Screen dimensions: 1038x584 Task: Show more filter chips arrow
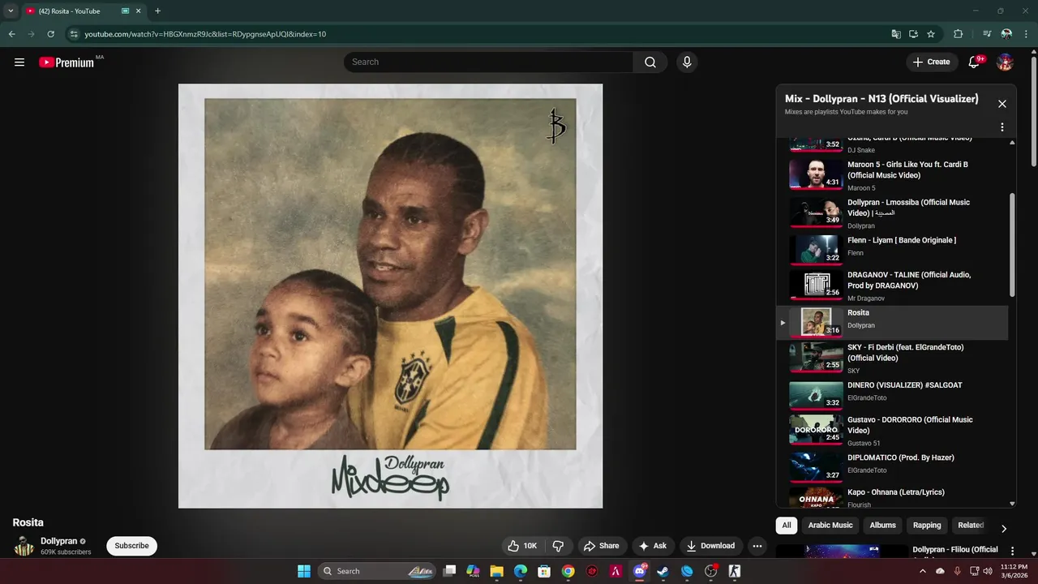click(x=1004, y=529)
